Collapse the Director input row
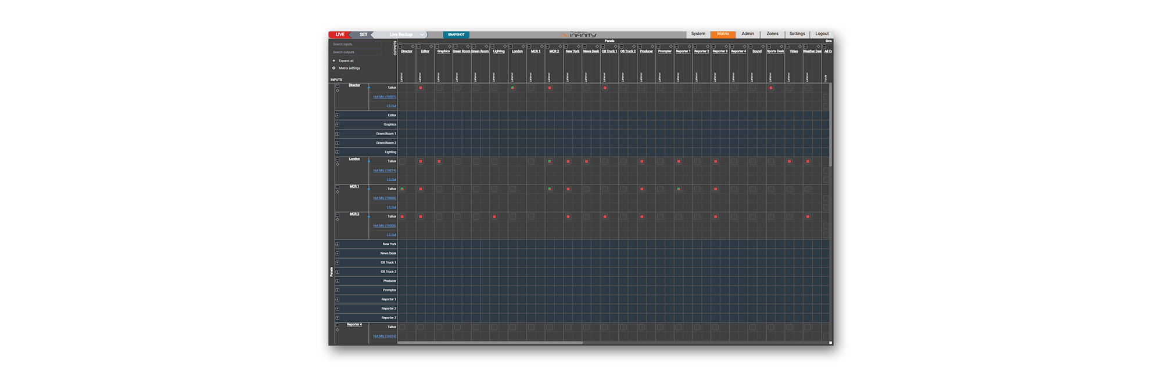The image size is (1162, 377). click(338, 86)
